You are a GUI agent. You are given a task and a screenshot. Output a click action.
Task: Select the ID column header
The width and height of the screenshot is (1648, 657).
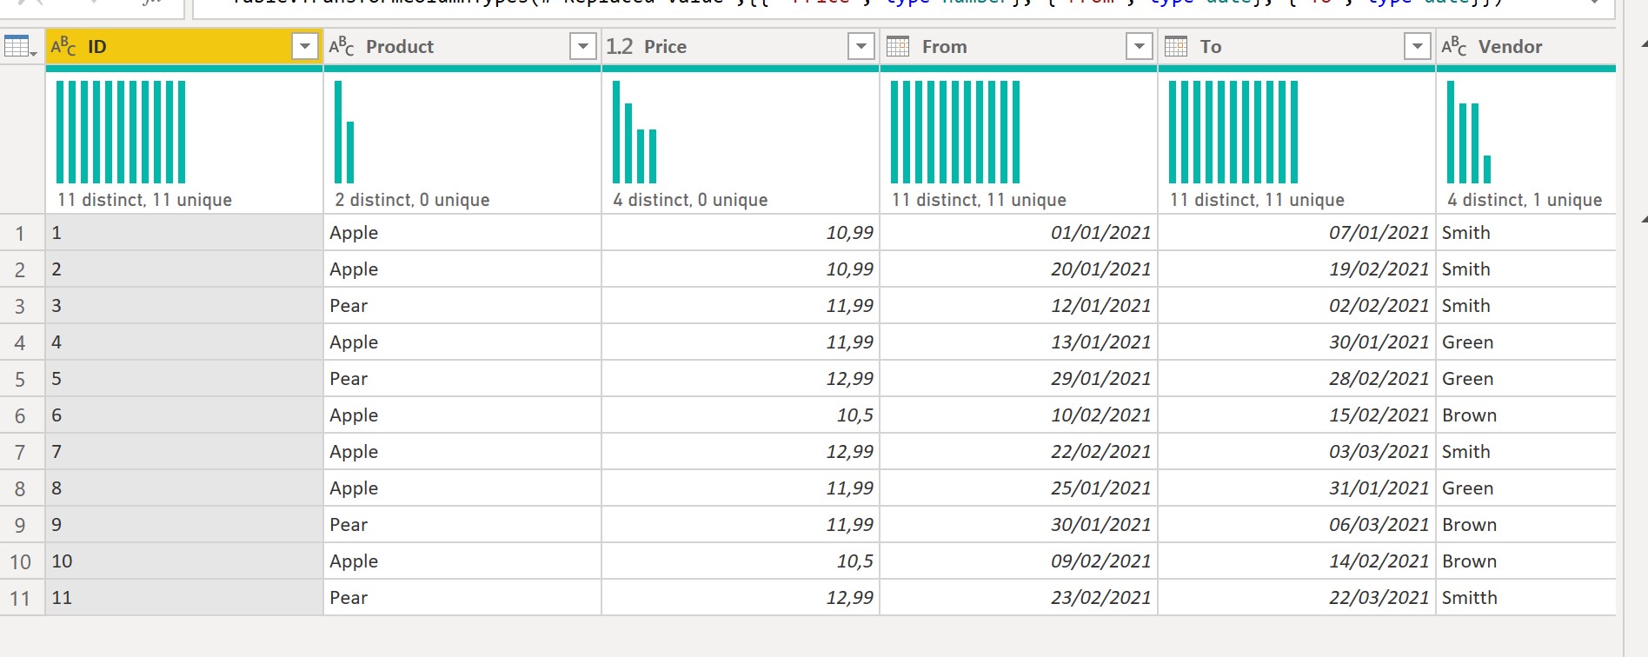[x=183, y=46]
